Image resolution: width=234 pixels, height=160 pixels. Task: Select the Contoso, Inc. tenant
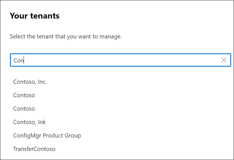[30, 82]
